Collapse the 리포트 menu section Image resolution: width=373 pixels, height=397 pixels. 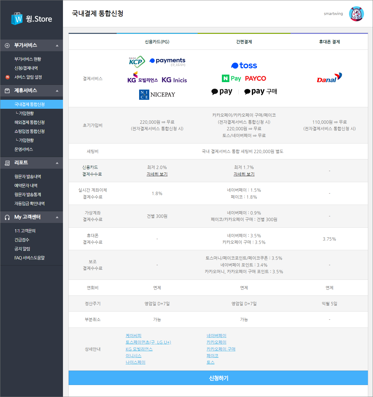click(x=57, y=163)
